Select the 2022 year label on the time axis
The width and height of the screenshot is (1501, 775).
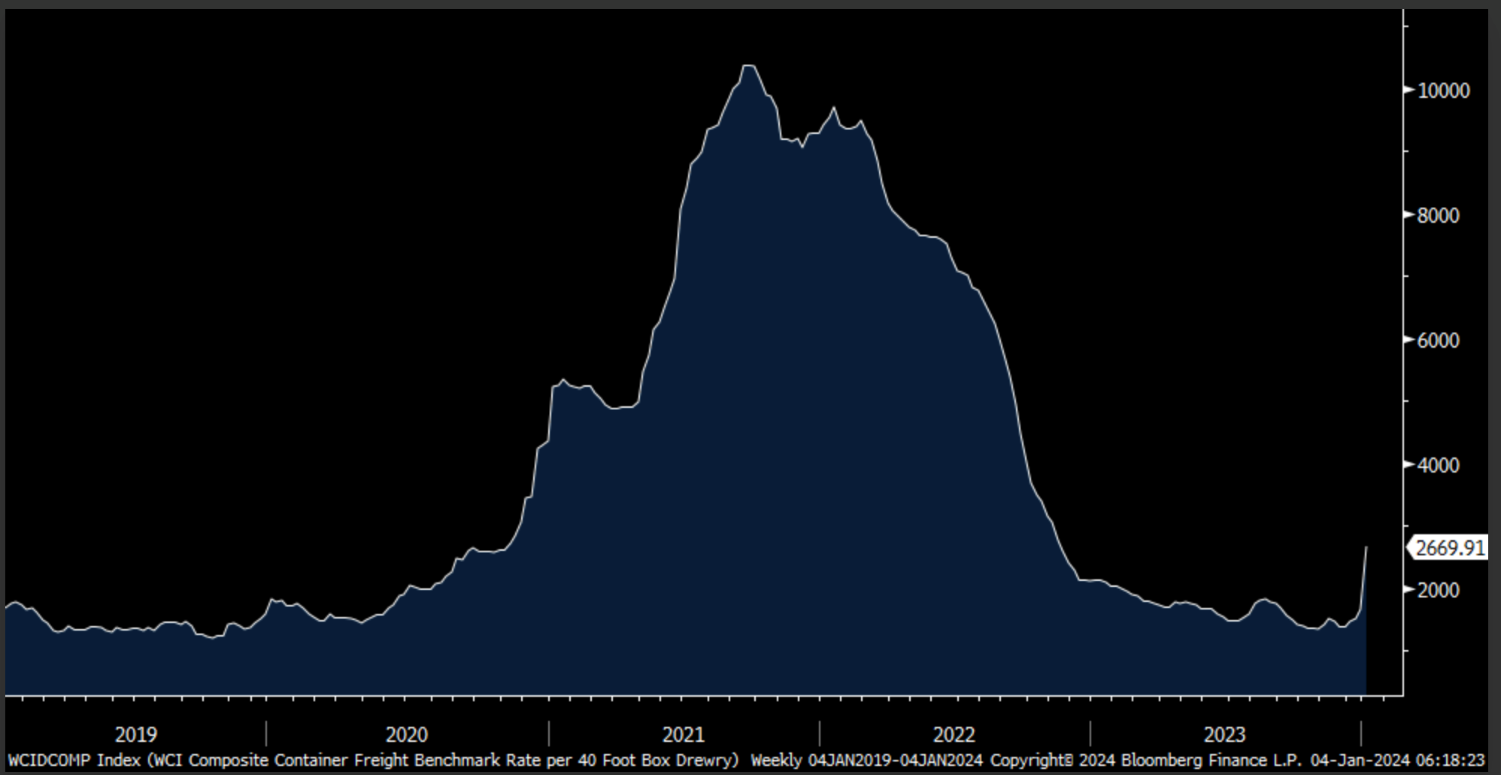click(954, 734)
